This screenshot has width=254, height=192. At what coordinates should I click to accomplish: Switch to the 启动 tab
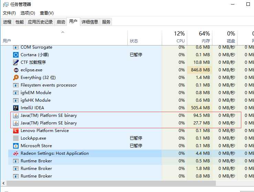(x=61, y=22)
